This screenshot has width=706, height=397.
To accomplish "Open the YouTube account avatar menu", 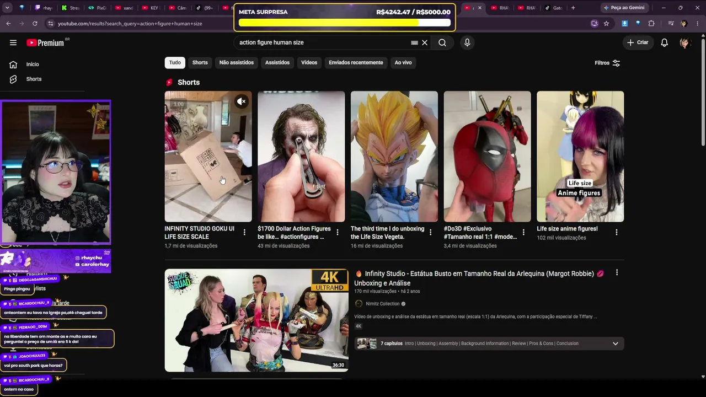I will pyautogui.click(x=685, y=42).
